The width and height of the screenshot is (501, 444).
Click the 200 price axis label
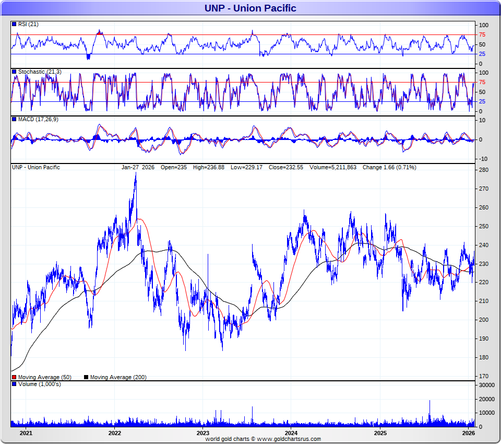coord(484,320)
